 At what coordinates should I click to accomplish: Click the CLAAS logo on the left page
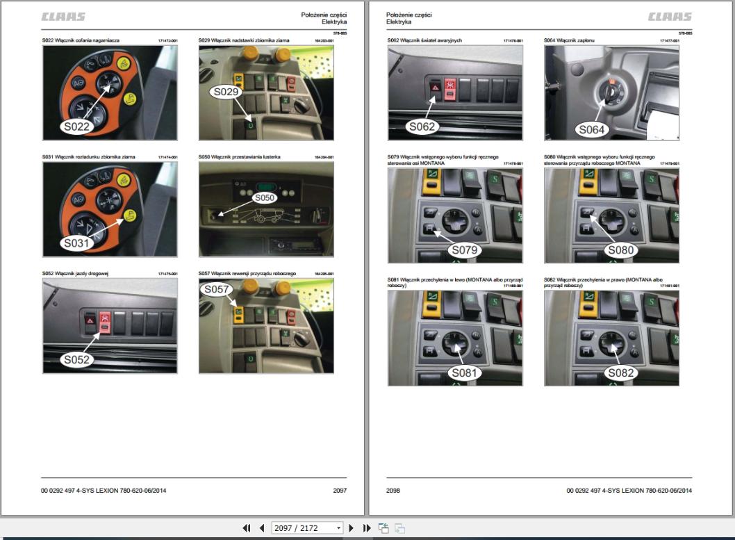click(x=63, y=17)
